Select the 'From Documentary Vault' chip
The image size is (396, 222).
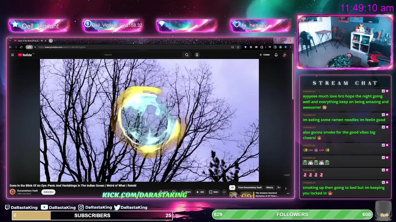click(x=250, y=187)
